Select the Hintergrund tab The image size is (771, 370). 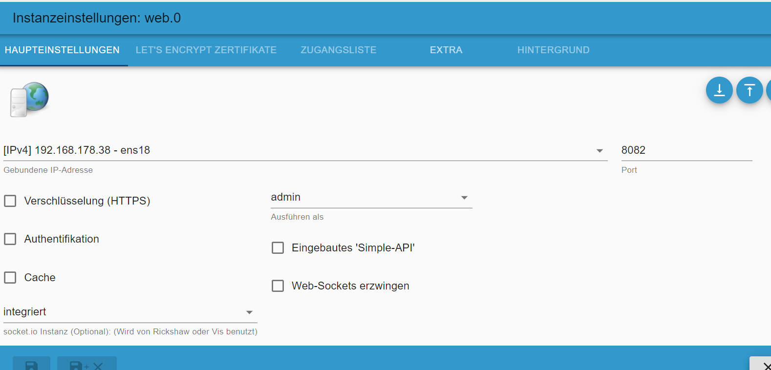[553, 50]
